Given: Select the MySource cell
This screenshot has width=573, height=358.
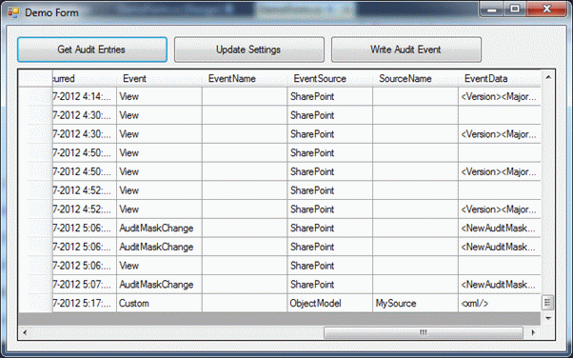Looking at the screenshot, I should click(416, 303).
